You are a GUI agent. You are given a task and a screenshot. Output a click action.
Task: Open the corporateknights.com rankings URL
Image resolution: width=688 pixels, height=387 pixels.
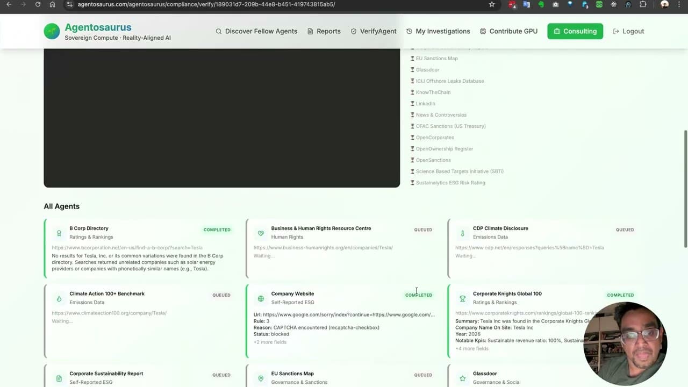click(x=526, y=313)
